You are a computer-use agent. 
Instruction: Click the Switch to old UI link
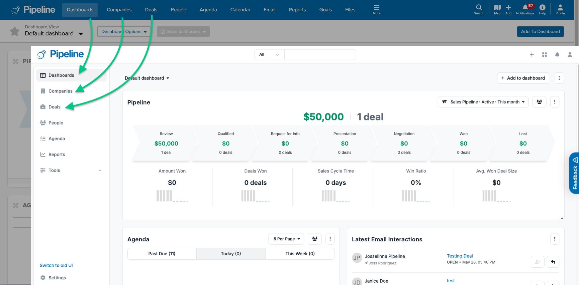[56, 265]
